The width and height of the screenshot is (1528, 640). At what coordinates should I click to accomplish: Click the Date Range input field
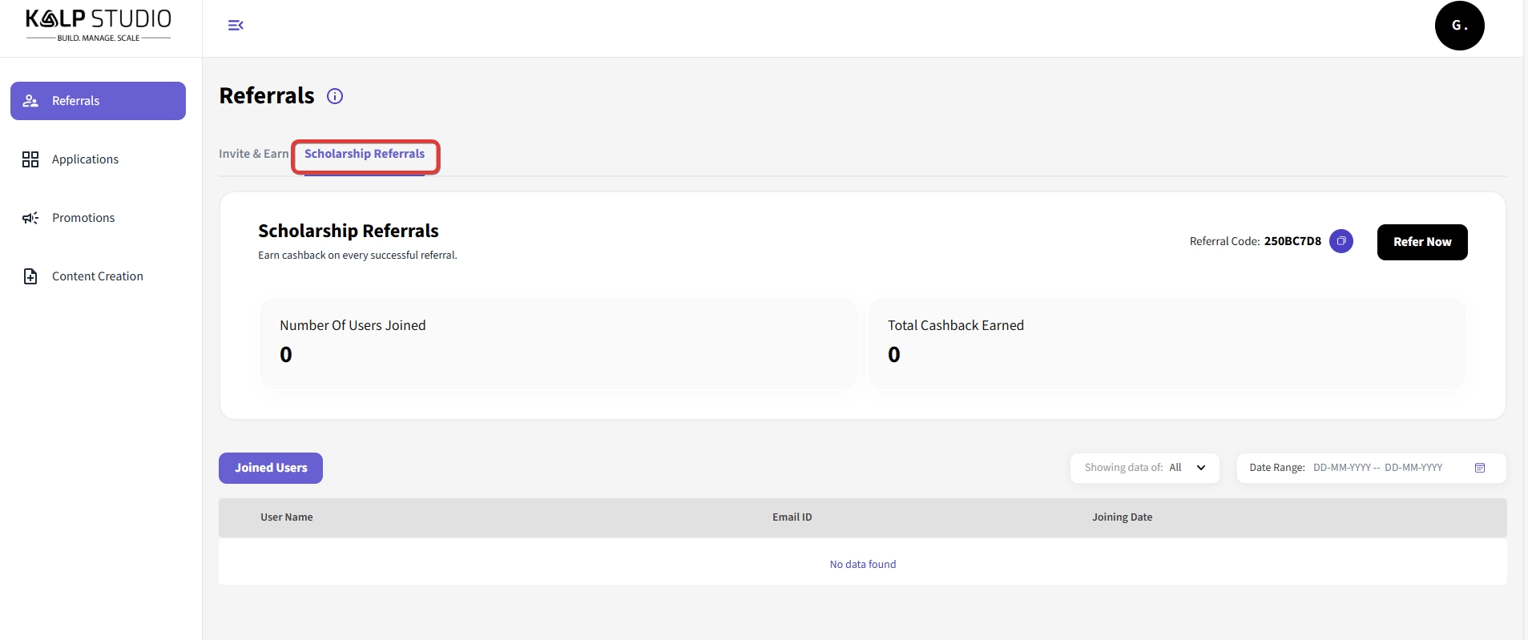point(1377,468)
